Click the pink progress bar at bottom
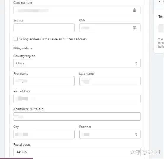This screenshot has height=159, width=164. (x=17, y=158)
